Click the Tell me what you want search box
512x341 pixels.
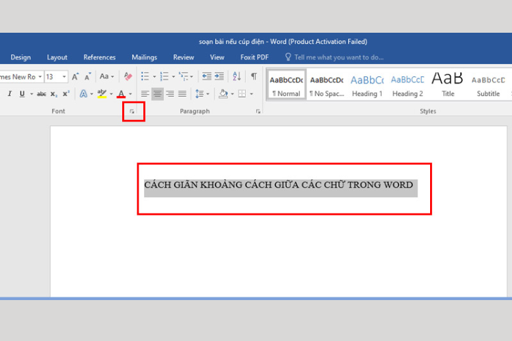click(339, 57)
